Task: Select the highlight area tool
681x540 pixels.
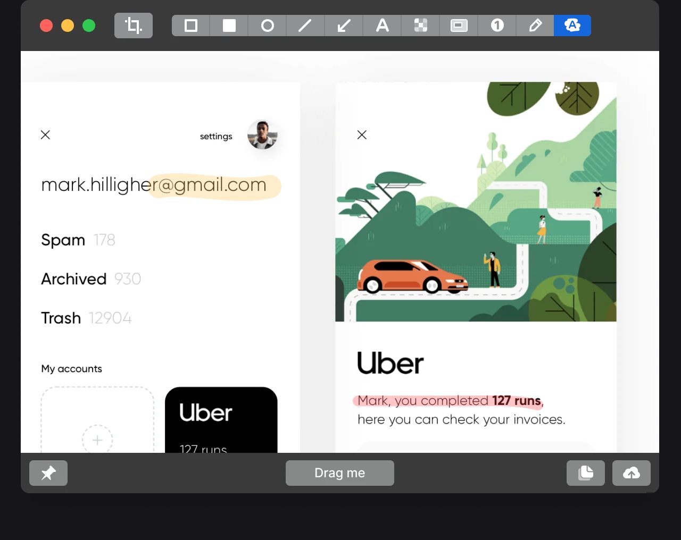Action: pyautogui.click(x=459, y=26)
